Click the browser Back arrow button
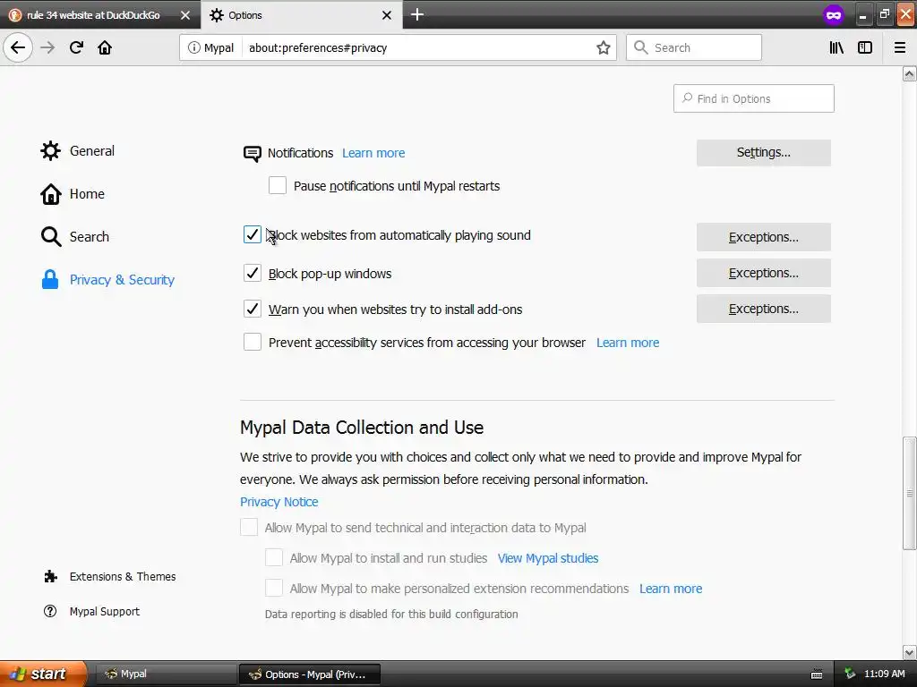 [x=18, y=47]
